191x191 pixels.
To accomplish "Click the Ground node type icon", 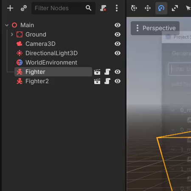I will [x=20, y=34].
